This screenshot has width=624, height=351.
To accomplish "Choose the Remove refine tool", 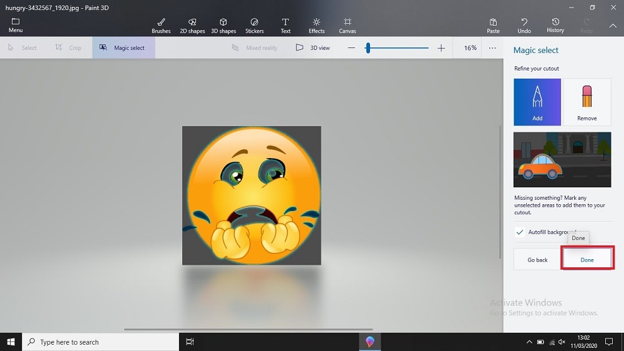I will [x=587, y=102].
